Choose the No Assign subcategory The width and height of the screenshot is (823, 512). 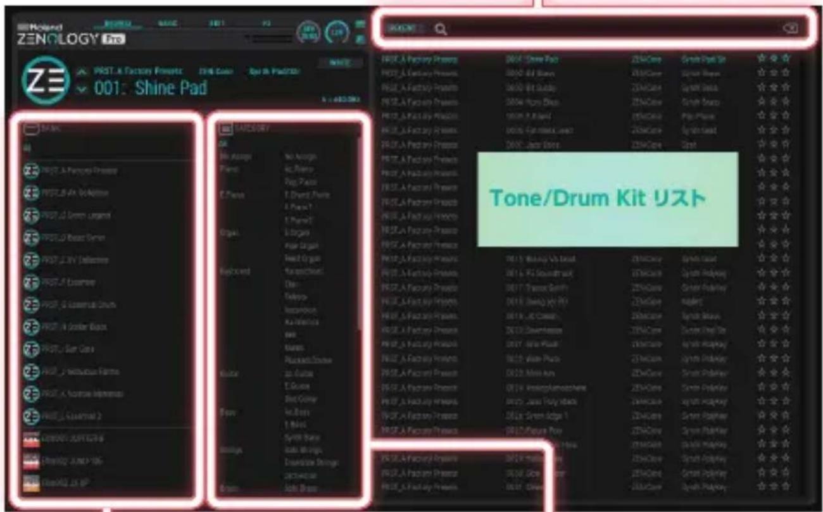pyautogui.click(x=301, y=156)
